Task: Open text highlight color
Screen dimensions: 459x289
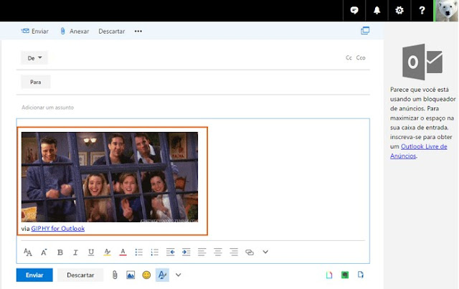Action: click(x=107, y=252)
